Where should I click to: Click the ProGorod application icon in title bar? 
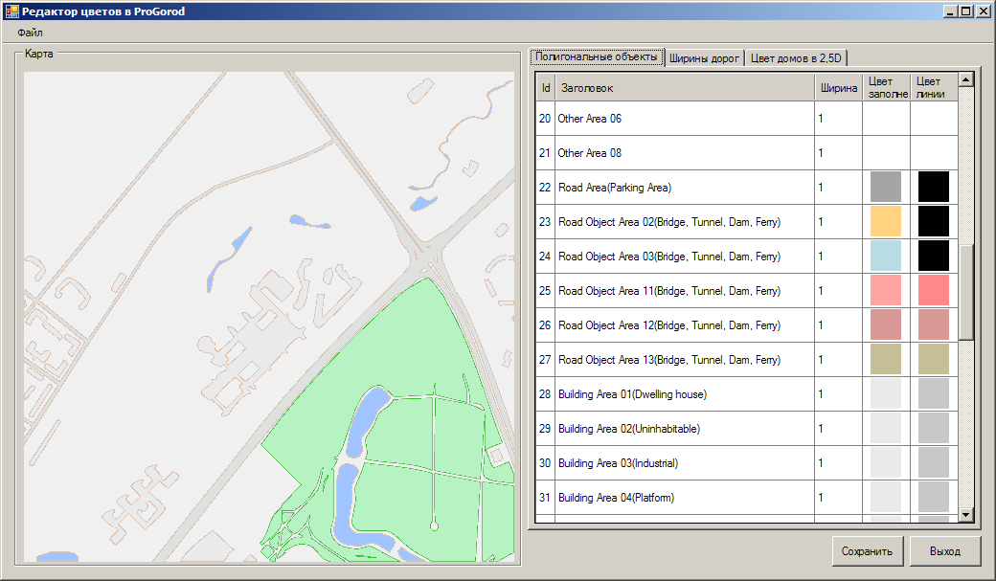(x=11, y=11)
